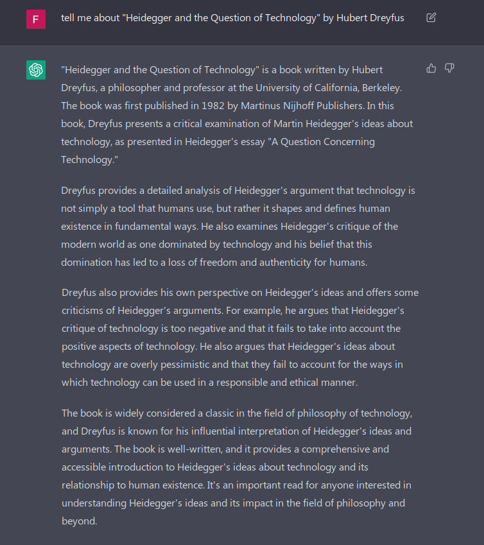Click the paragraph starting "Dreyfus provides a detailed analysis"
This screenshot has width=484, height=545.
click(x=238, y=227)
